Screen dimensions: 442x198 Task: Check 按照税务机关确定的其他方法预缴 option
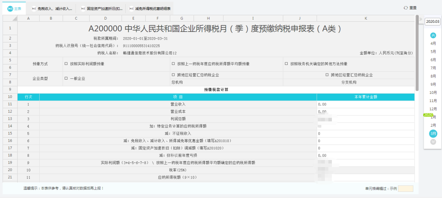(x=286, y=64)
